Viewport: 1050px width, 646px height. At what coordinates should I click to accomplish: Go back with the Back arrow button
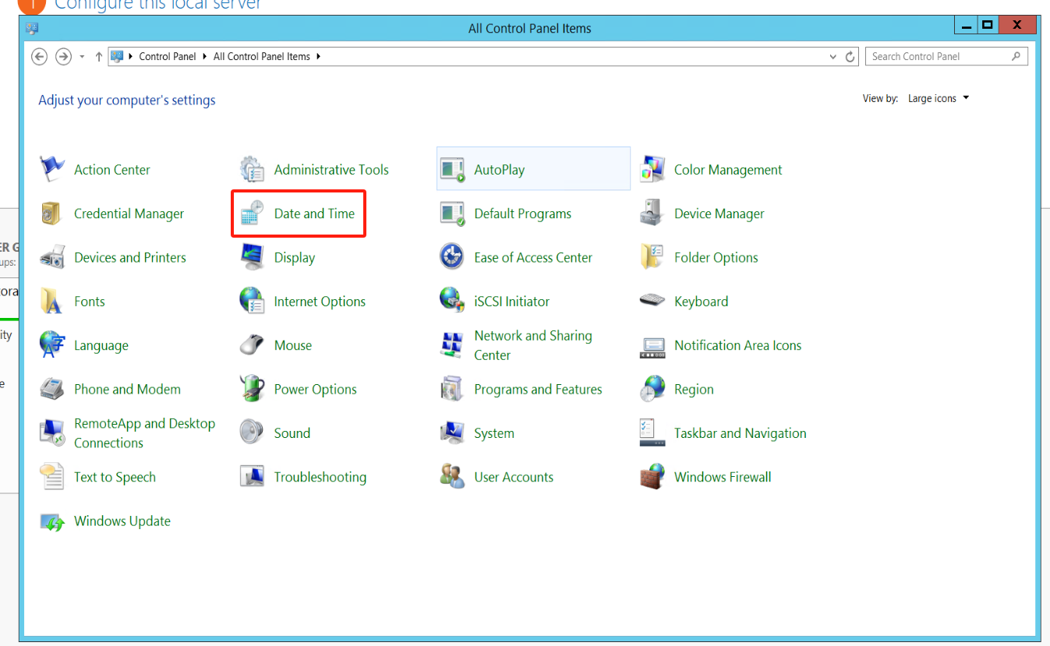pyautogui.click(x=39, y=56)
